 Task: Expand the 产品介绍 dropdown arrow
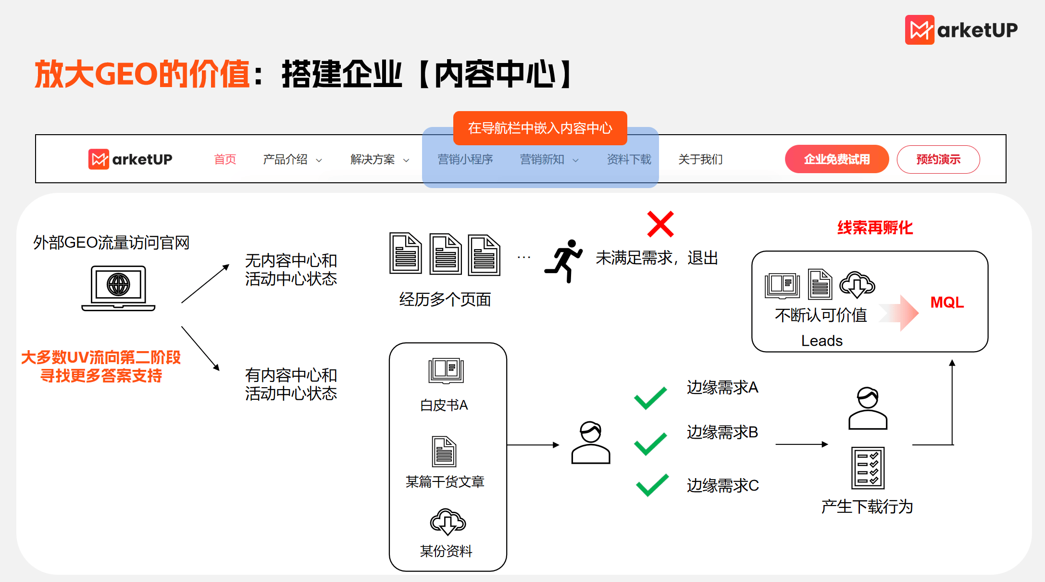coord(319,160)
